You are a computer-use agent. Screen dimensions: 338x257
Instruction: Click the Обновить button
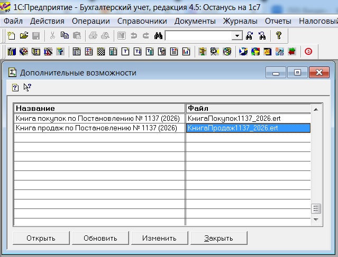(100, 238)
